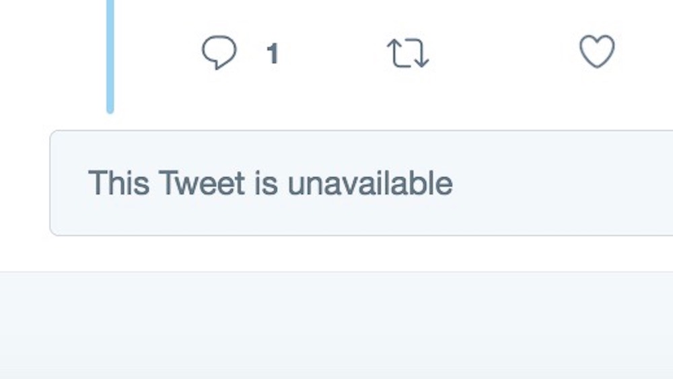
Task: Retweet this post using the square arrows icon
Action: pyautogui.click(x=408, y=53)
